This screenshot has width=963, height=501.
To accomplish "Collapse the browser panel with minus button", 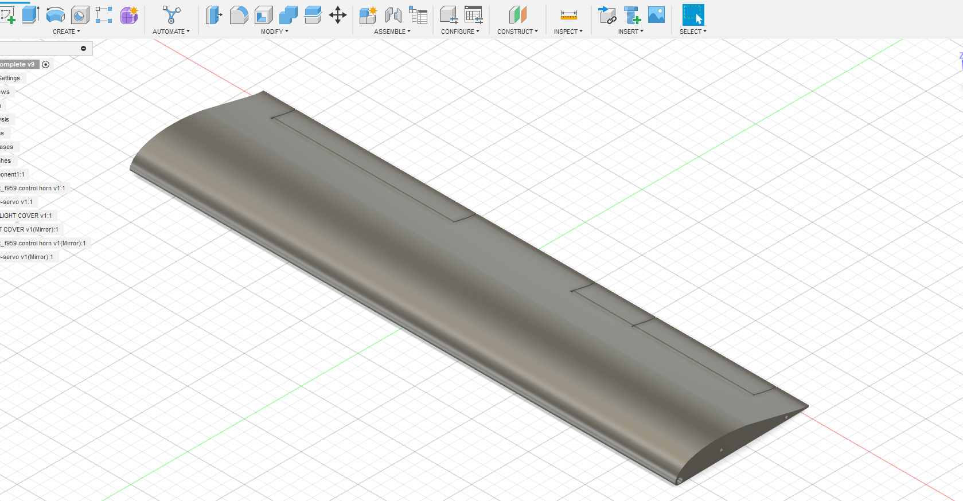I will [83, 48].
